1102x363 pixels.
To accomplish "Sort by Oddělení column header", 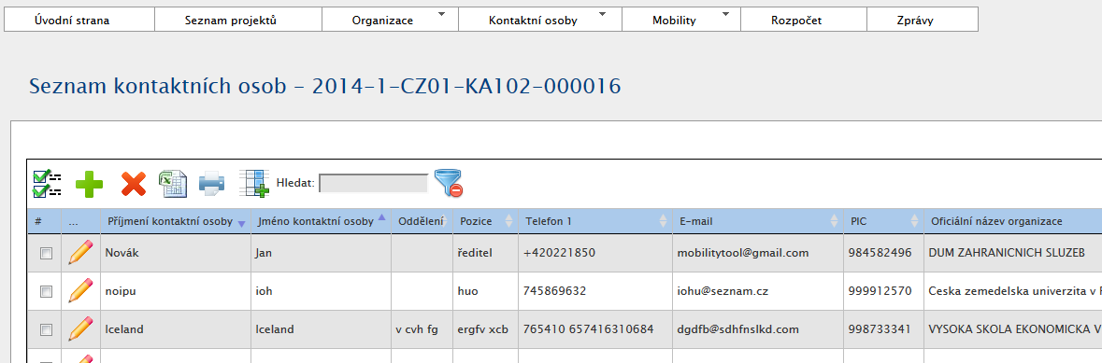I will click(x=422, y=221).
